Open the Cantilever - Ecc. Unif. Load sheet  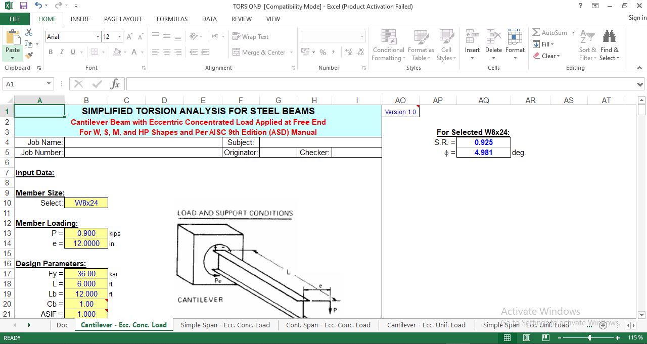(426, 325)
